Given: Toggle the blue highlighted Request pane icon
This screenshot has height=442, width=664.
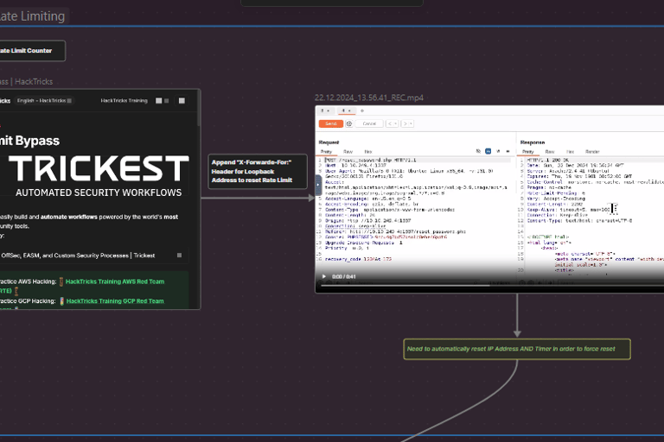Looking at the screenshot, I should [488, 151].
